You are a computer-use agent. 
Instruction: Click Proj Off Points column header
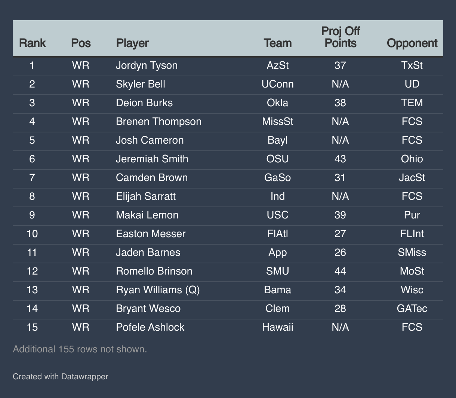[x=340, y=37]
